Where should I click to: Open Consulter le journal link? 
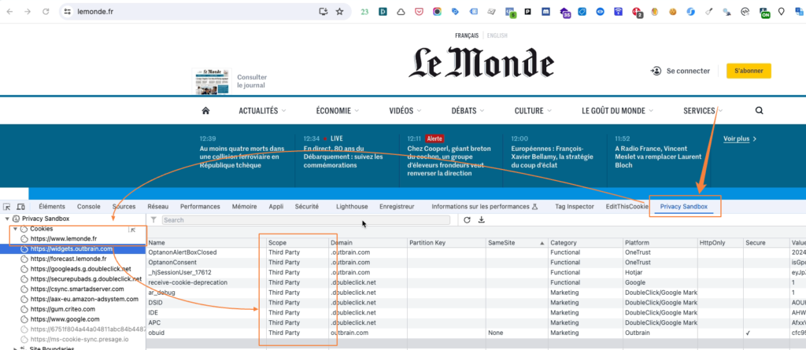tap(252, 81)
